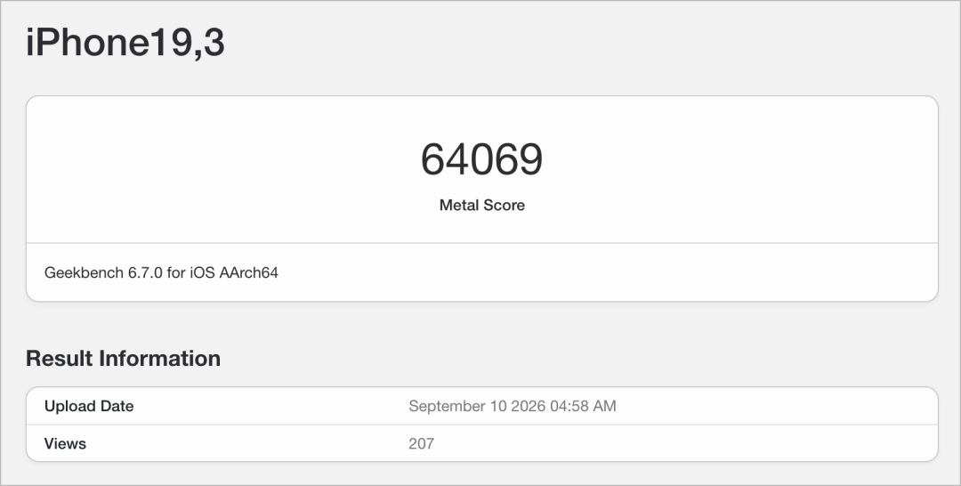The image size is (961, 486).
Task: Click the word September in upload date
Action: click(x=447, y=406)
